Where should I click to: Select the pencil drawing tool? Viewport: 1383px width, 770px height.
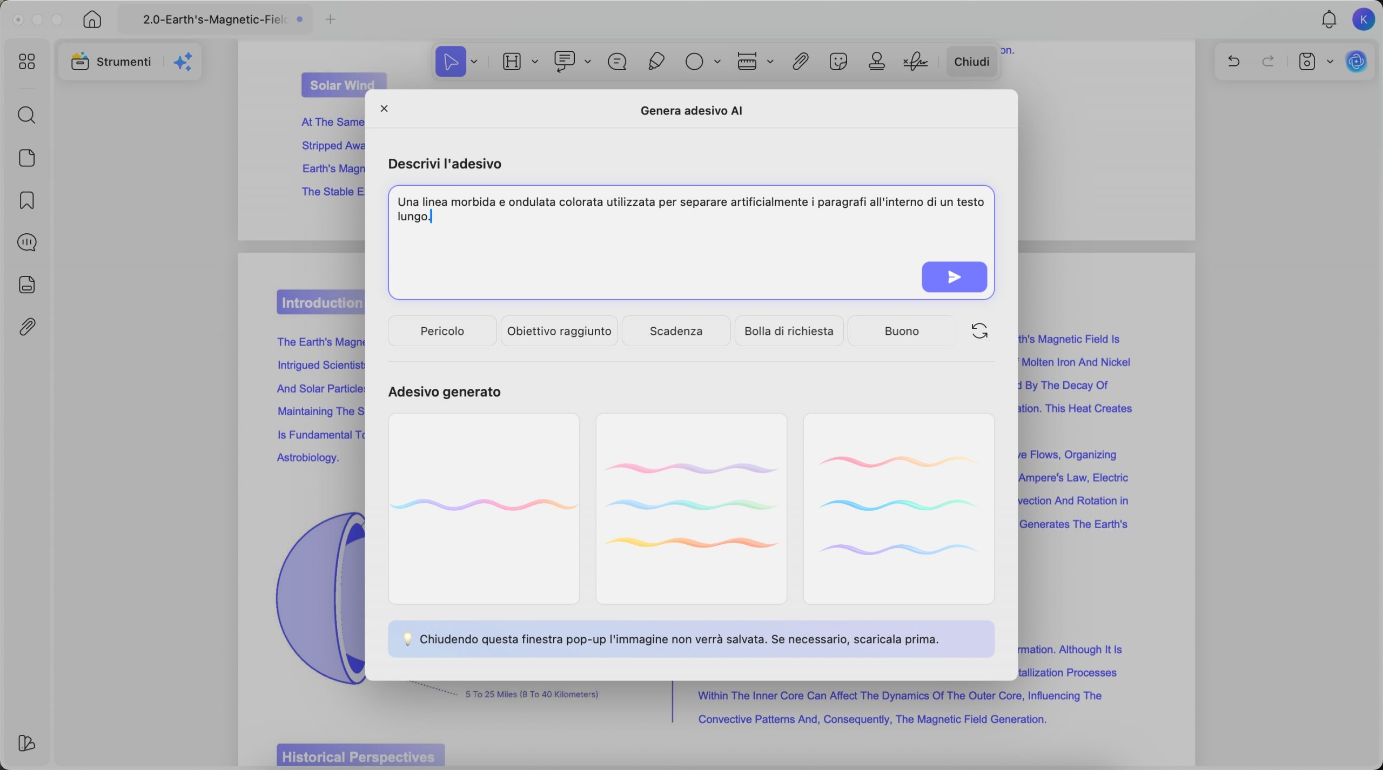pos(656,62)
